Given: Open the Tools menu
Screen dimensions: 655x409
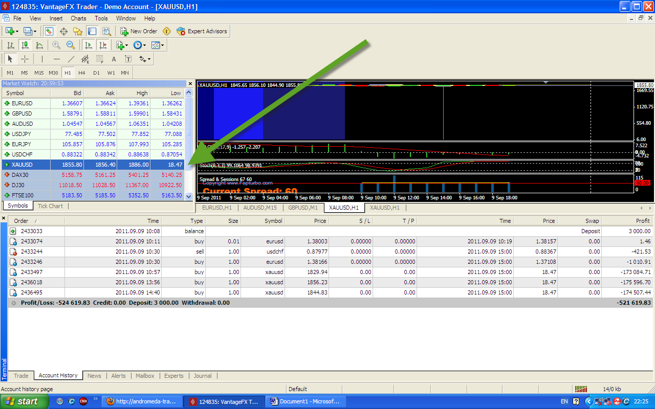Looking at the screenshot, I should coord(101,18).
